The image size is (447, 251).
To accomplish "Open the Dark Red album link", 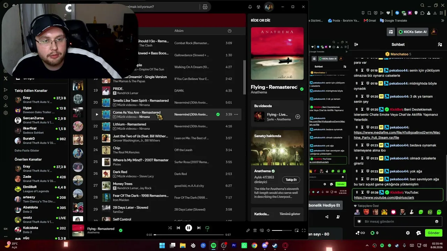I will coord(181,174).
